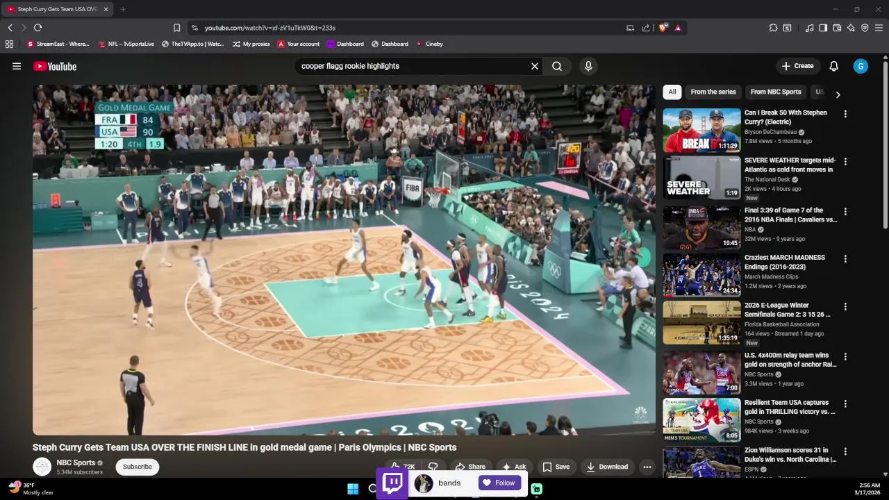
Task: Share this video
Action: point(470,467)
